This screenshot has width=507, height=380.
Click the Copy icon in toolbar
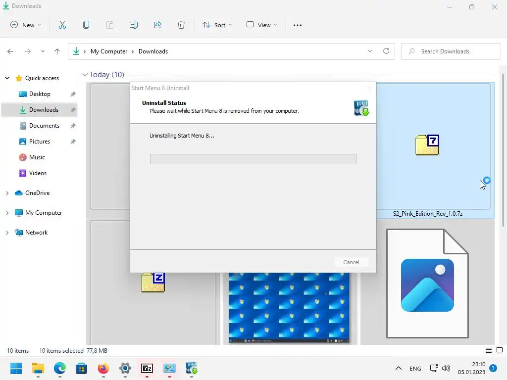[x=86, y=25]
